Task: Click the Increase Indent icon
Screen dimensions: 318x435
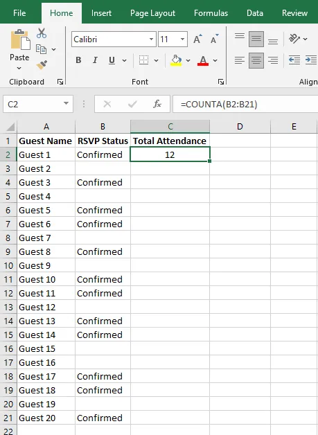Action: click(311, 60)
